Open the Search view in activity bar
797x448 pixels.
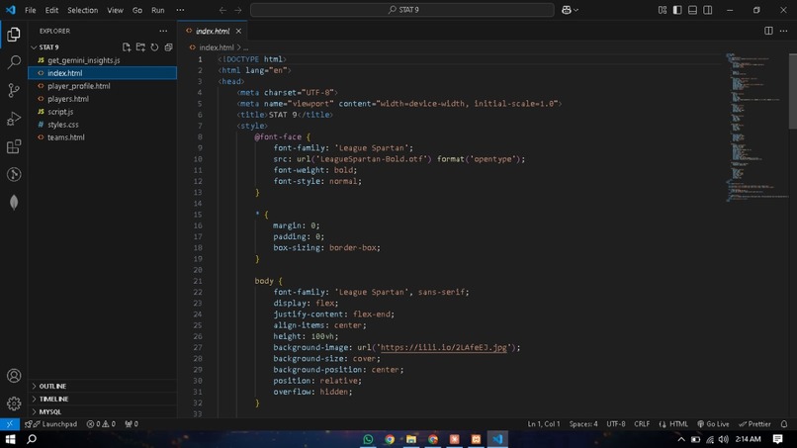[14, 62]
